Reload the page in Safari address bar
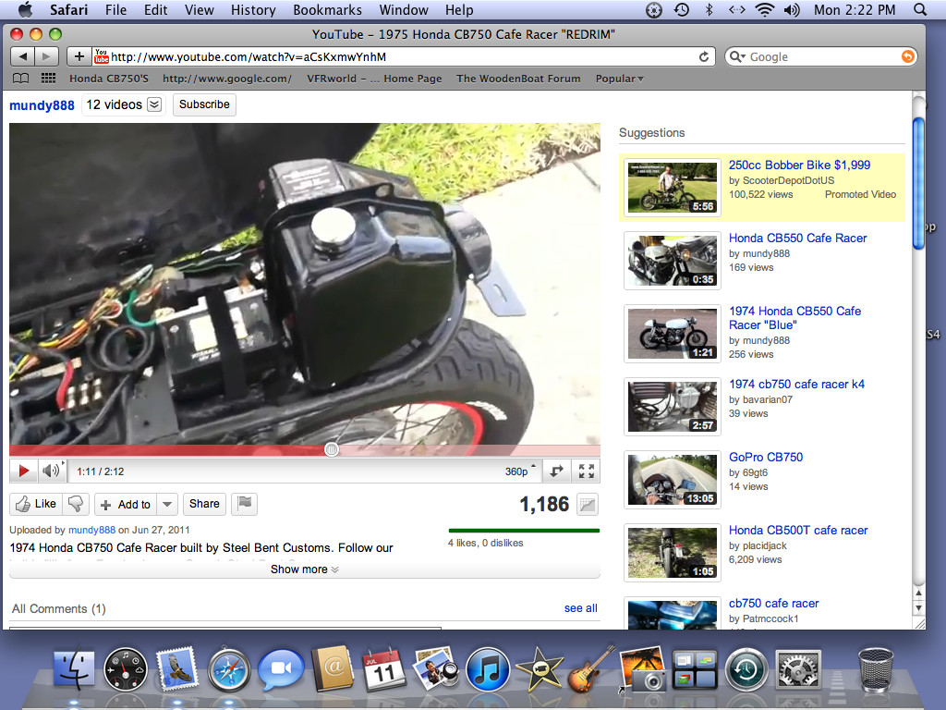This screenshot has width=946, height=710. (x=704, y=56)
